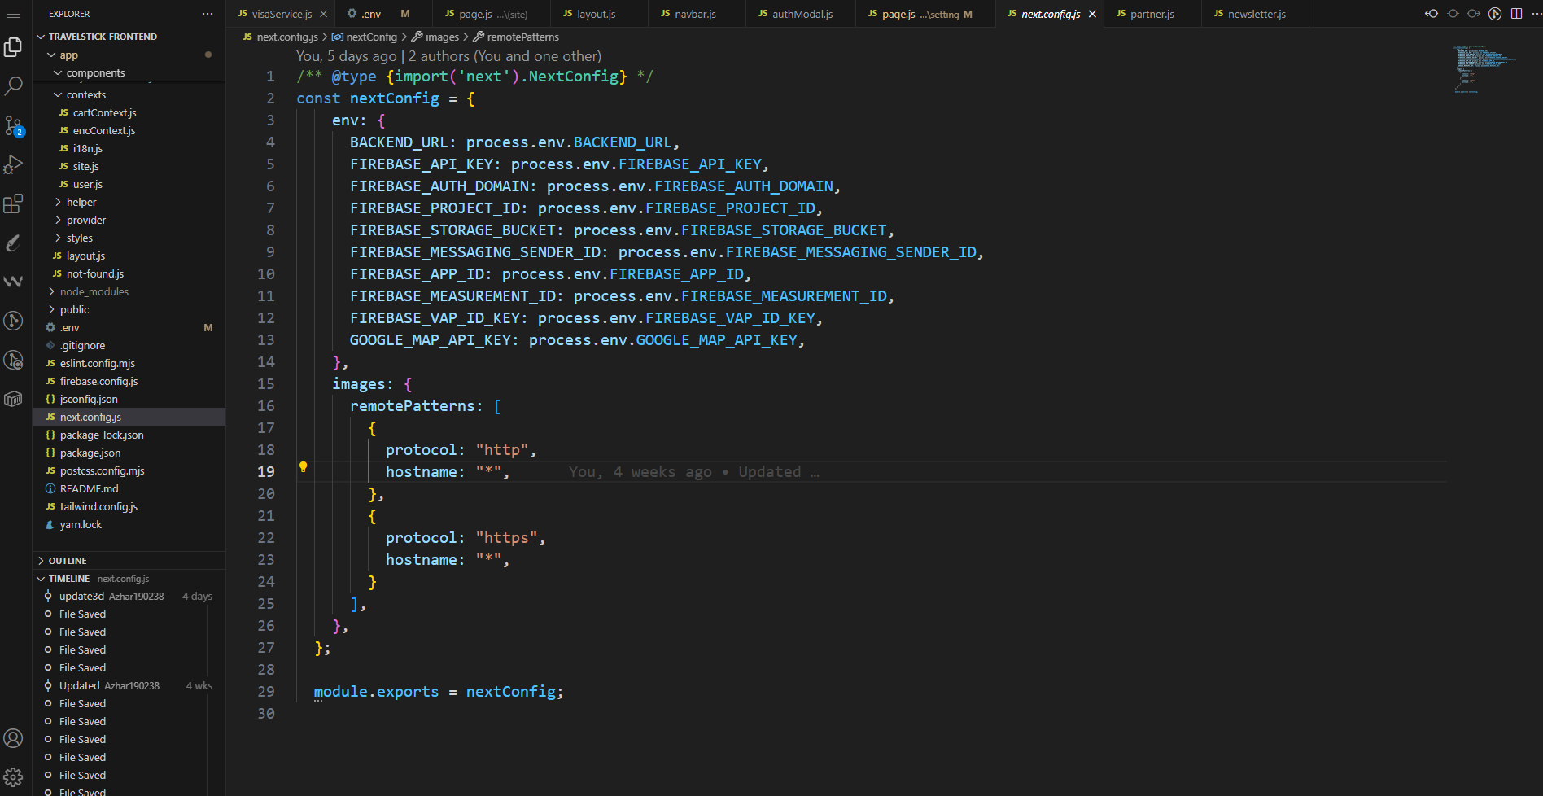
Task: Open encContext.js in the explorer
Action: click(x=129, y=130)
